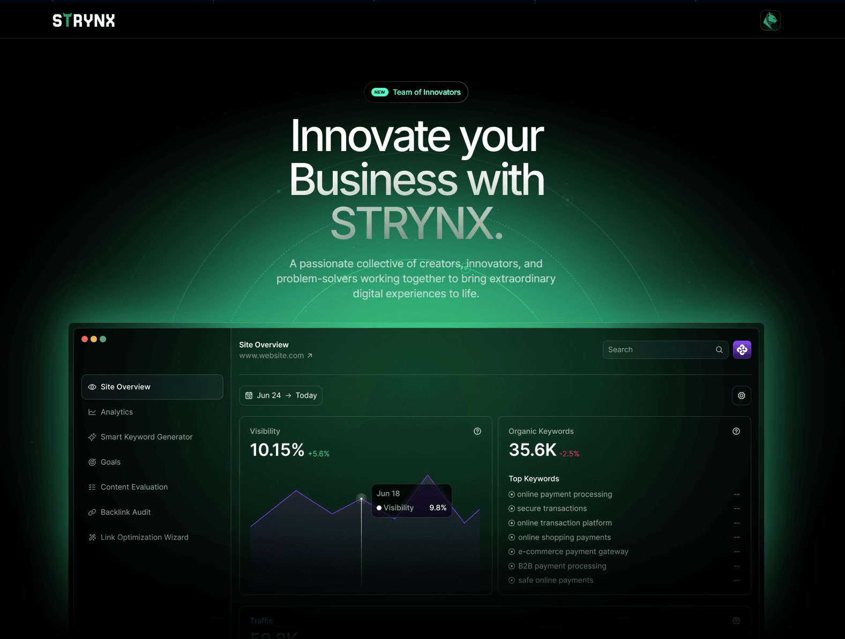Click the Jun 18 data point marker on the chart

361,499
